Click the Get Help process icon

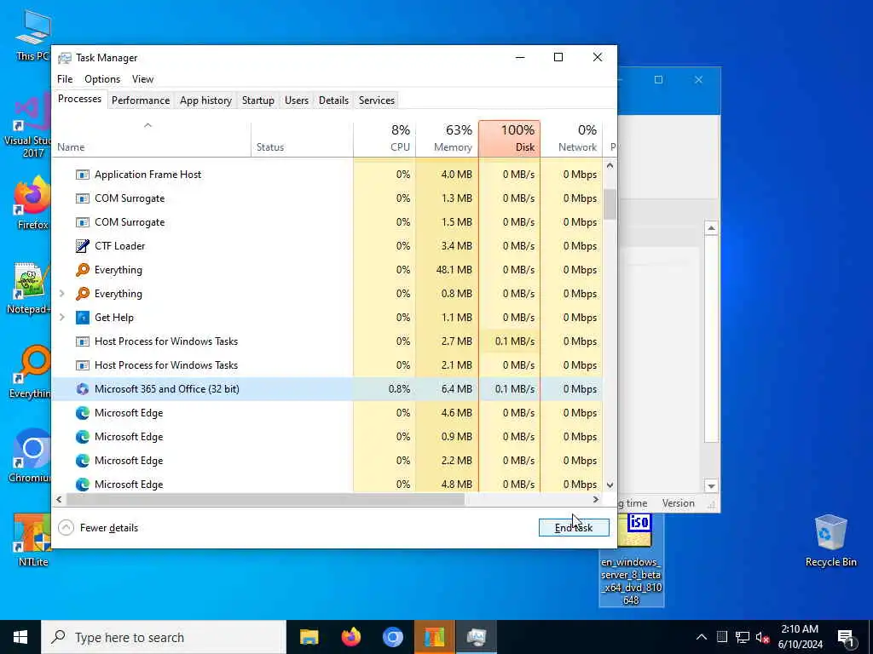[83, 318]
